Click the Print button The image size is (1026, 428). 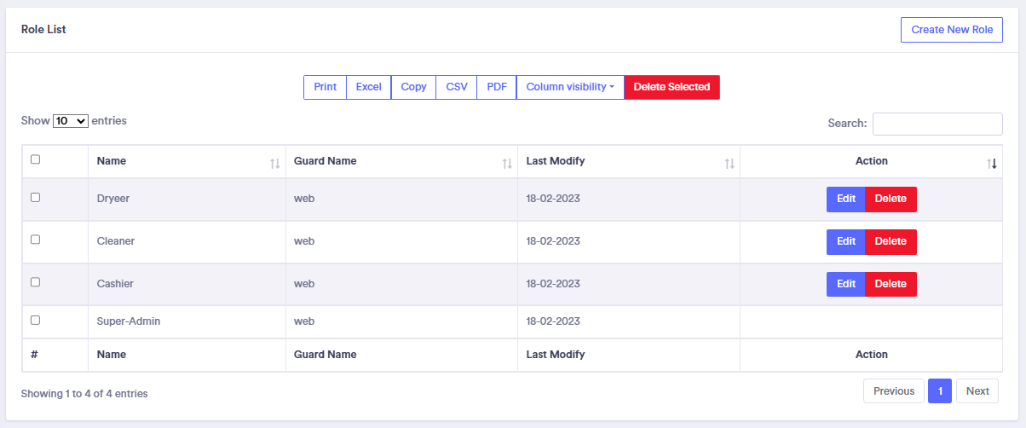(x=325, y=87)
